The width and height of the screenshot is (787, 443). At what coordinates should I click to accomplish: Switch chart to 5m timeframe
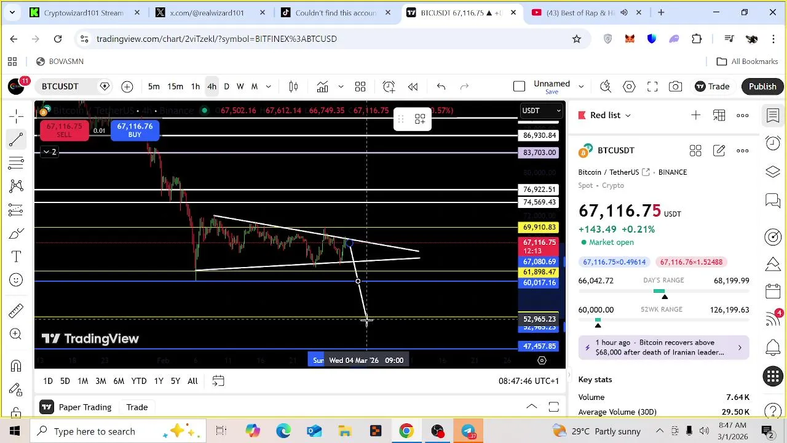pyautogui.click(x=154, y=87)
